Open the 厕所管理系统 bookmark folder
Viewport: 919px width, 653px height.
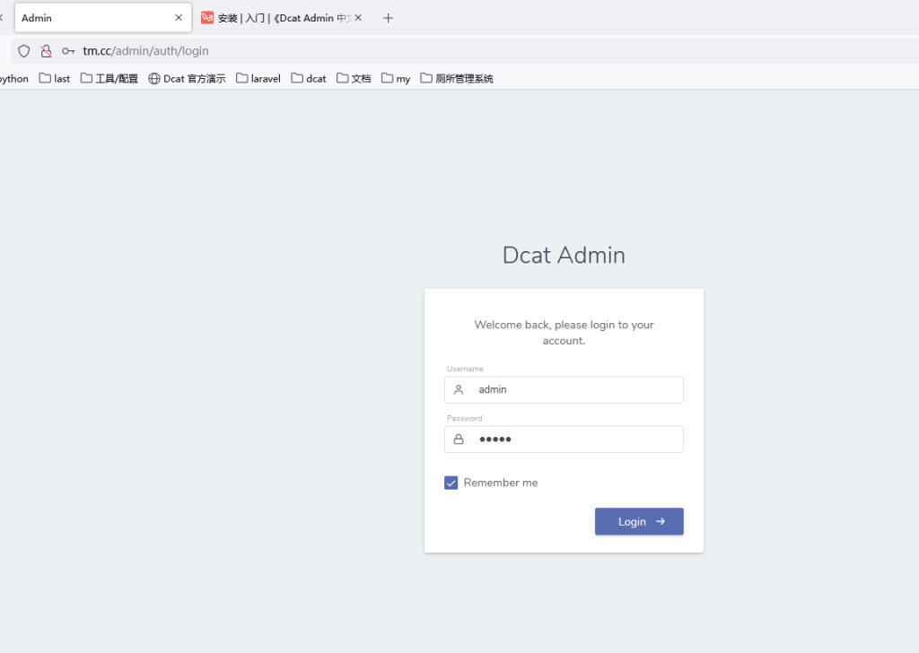click(x=457, y=78)
